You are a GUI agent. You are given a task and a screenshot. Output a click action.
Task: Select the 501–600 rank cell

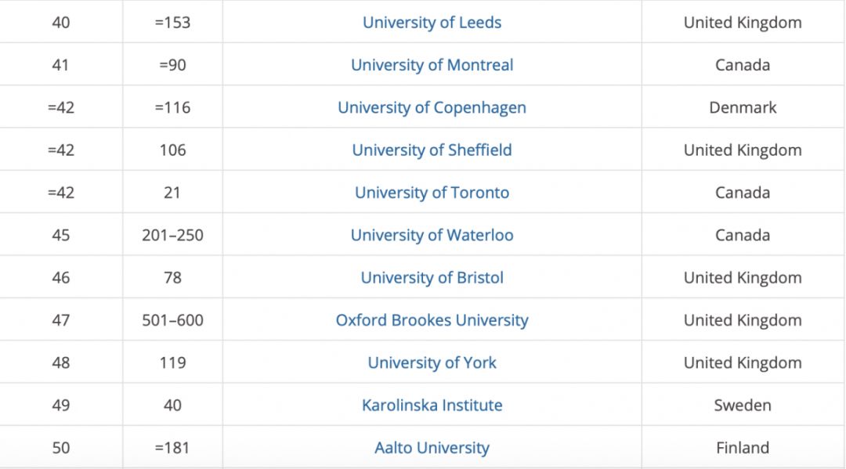click(x=172, y=320)
